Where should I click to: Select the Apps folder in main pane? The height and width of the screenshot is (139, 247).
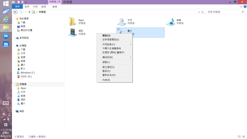(77, 22)
